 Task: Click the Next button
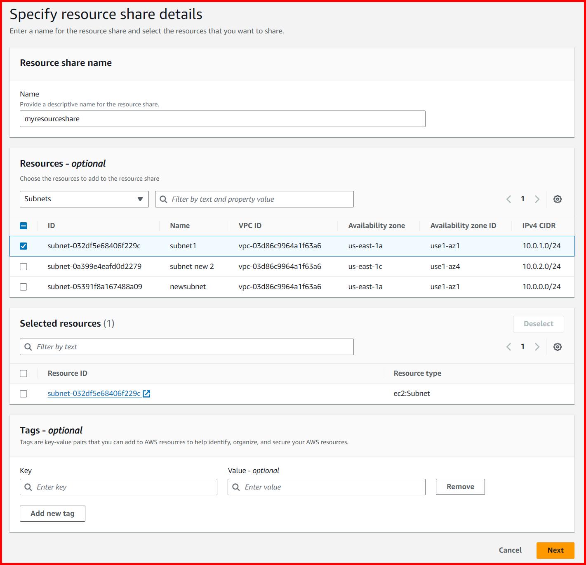tap(555, 550)
